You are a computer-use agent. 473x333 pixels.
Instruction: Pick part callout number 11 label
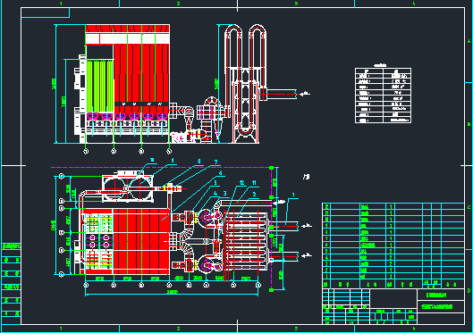tap(254, 183)
